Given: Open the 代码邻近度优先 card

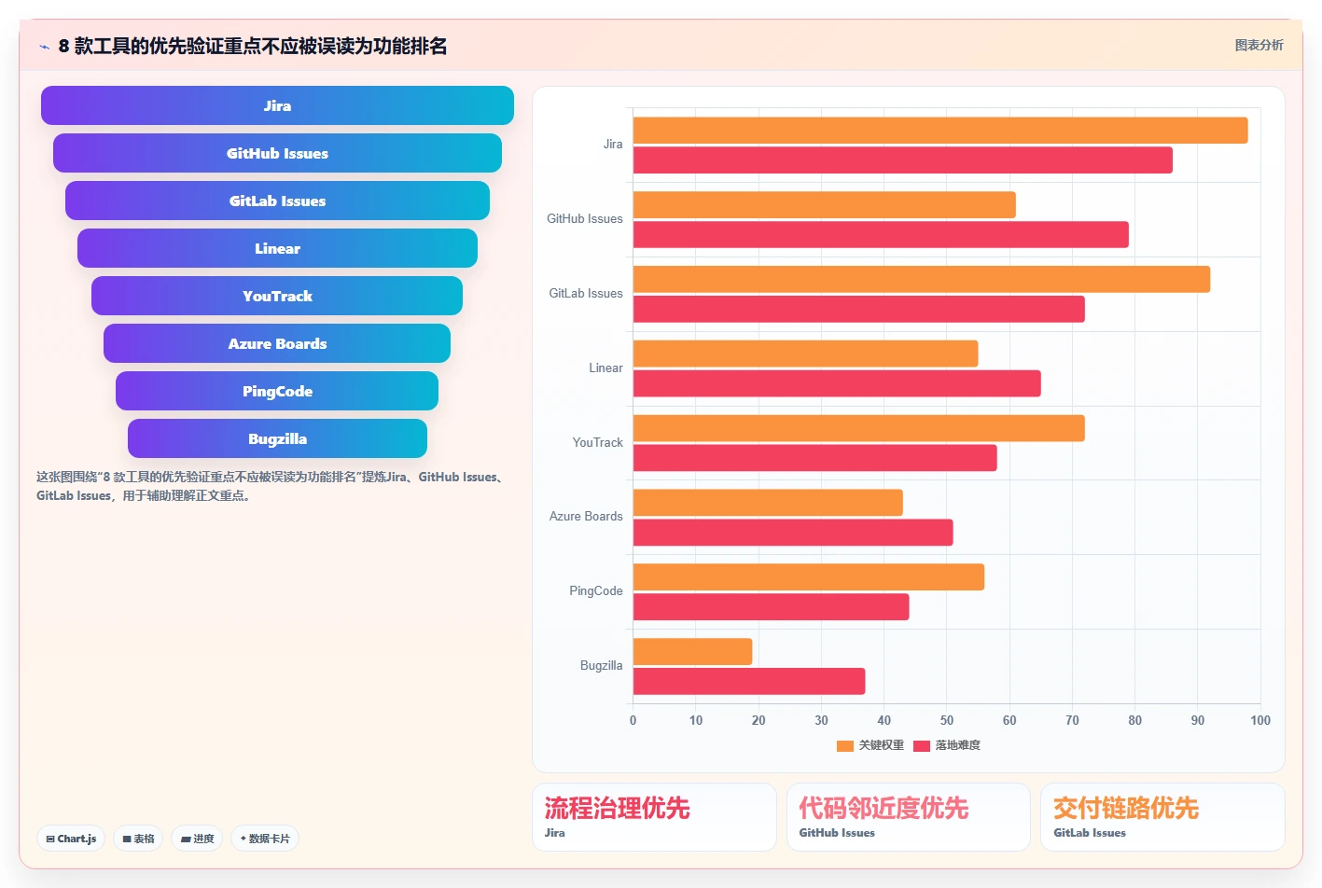Looking at the screenshot, I should [x=909, y=817].
